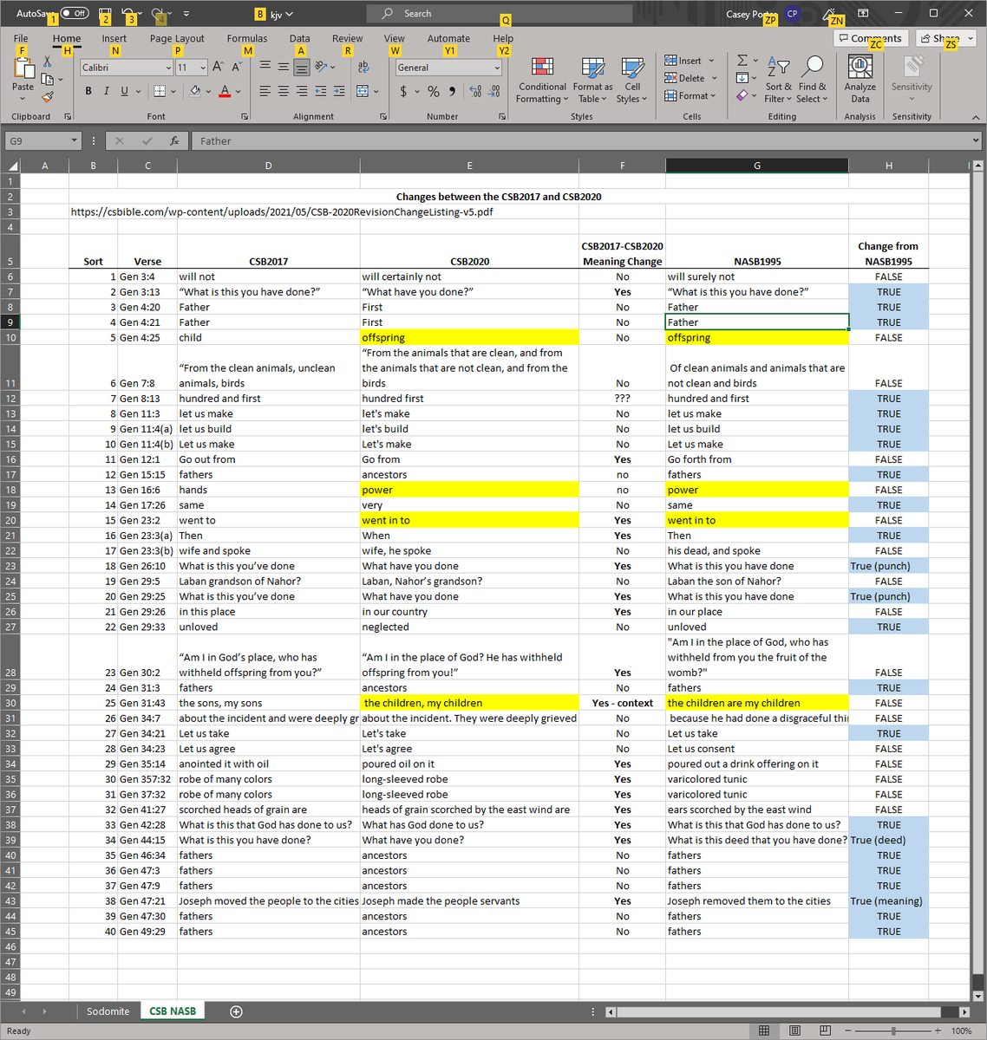Open the Calibri font name dropdown
987x1040 pixels.
pos(168,68)
